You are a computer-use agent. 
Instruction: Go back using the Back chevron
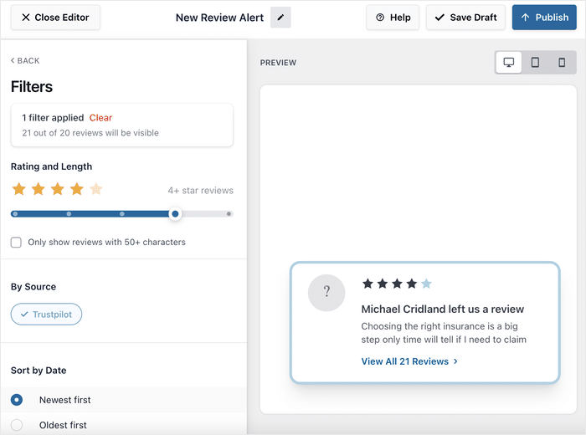pyautogui.click(x=25, y=61)
